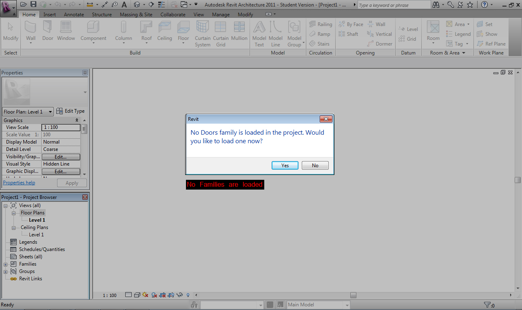Open the Insert ribbon tab
The image size is (522, 310).
point(50,14)
